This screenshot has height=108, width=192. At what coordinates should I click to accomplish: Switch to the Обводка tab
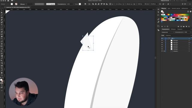[x=173, y=29]
